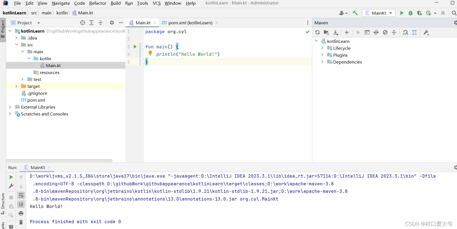Select pom.xml in the project tree
The image size is (457, 229).
point(36,100)
